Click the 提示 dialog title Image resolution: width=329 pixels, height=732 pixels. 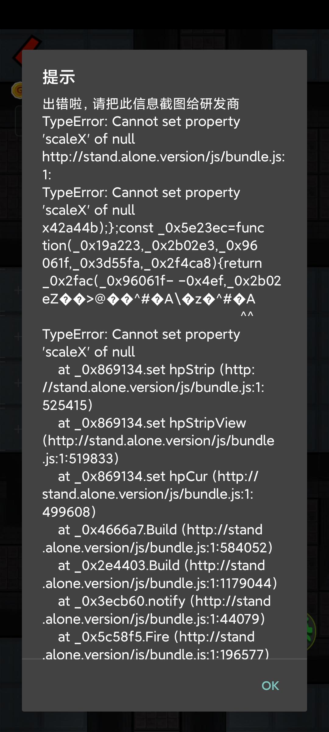(x=59, y=77)
